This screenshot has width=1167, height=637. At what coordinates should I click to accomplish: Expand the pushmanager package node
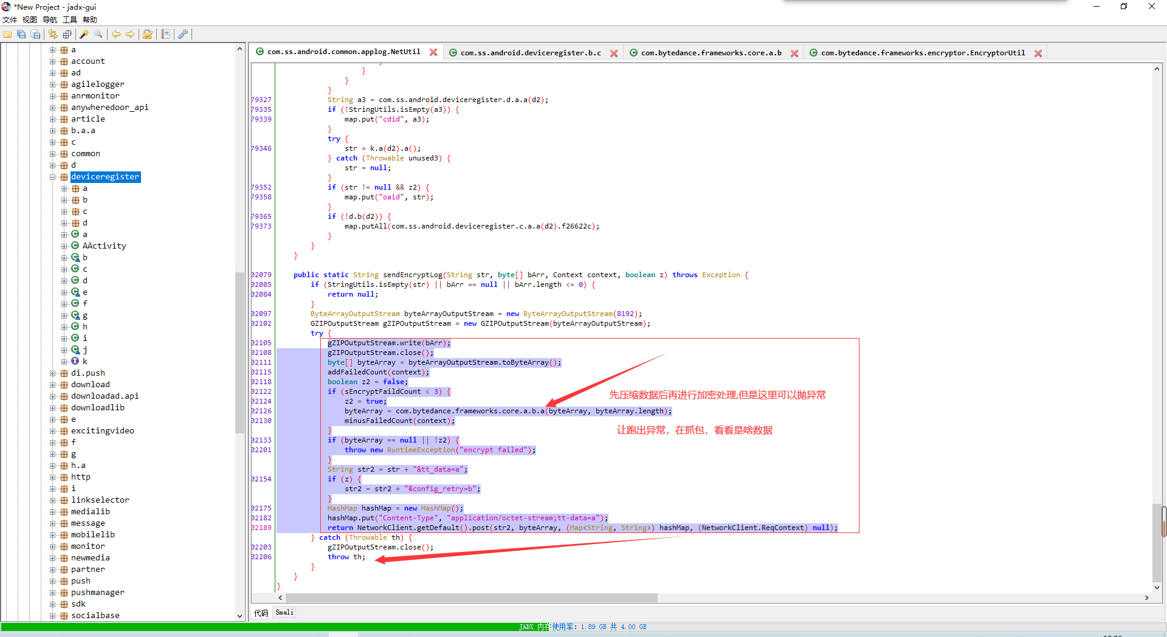pyautogui.click(x=53, y=593)
